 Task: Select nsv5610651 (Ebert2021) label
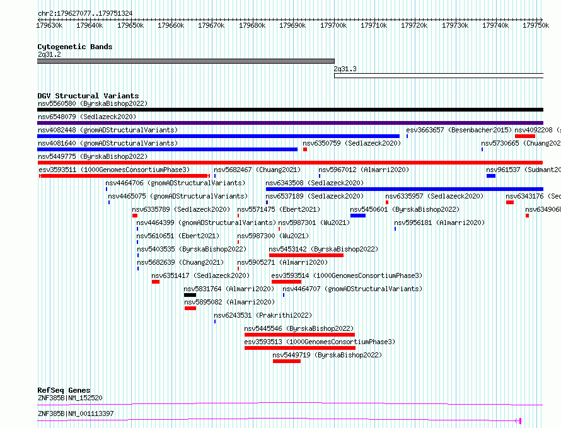coord(178,236)
